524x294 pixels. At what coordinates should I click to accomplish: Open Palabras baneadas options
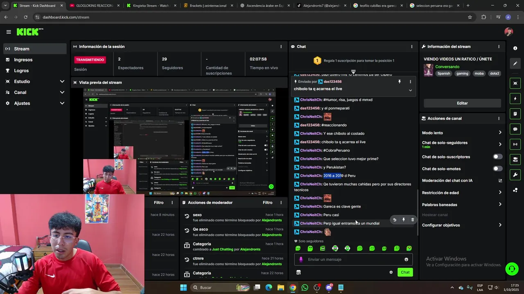[462, 205]
